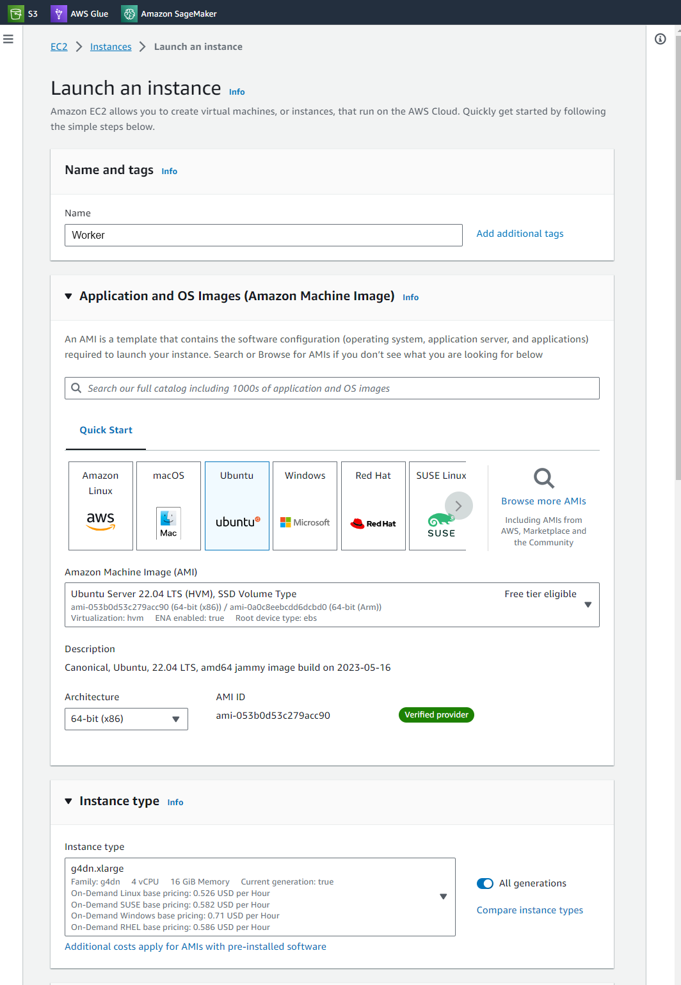The image size is (681, 985).
Task: Open the Amazon SageMaker shortcut icon
Action: click(129, 13)
